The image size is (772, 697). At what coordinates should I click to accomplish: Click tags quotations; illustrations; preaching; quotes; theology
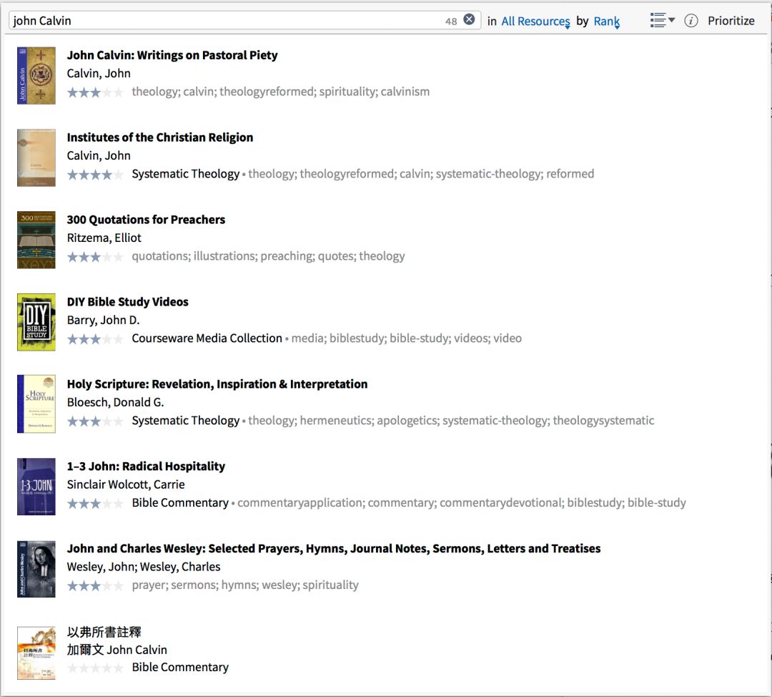pyautogui.click(x=268, y=256)
